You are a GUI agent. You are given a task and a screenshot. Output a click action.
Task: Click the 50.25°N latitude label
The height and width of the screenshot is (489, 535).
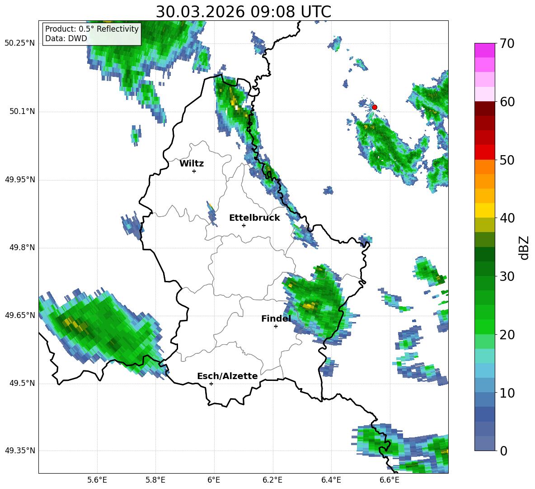[20, 43]
